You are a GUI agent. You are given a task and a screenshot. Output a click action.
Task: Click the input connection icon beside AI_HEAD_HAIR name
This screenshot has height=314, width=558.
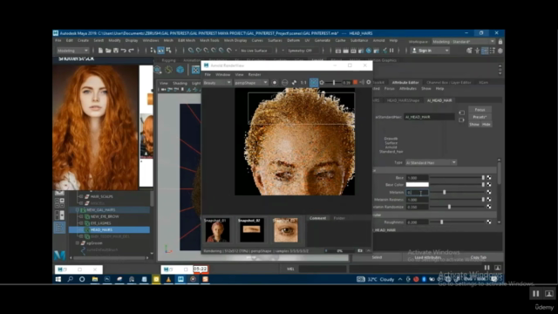coord(461,113)
